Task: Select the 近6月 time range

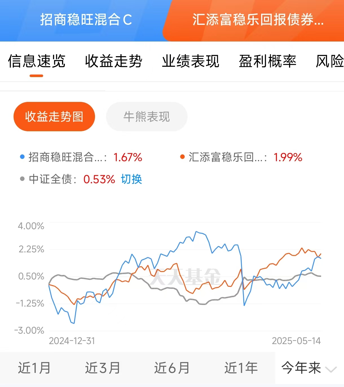Action: (172, 368)
